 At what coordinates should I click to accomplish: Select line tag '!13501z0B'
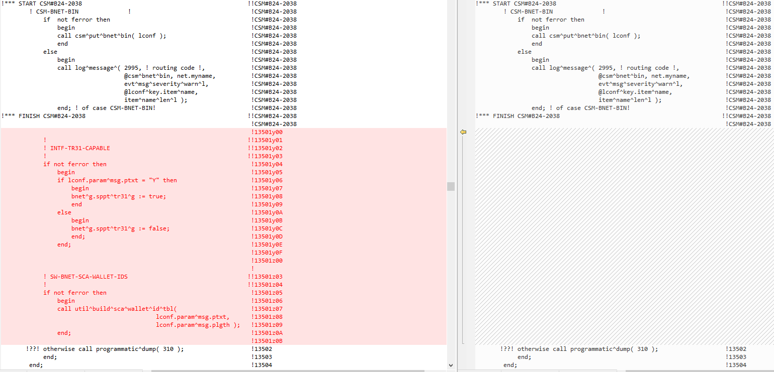(x=267, y=341)
